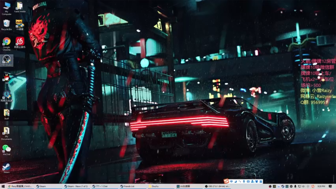Open the Sogou toolbox grid icon

click(x=261, y=181)
